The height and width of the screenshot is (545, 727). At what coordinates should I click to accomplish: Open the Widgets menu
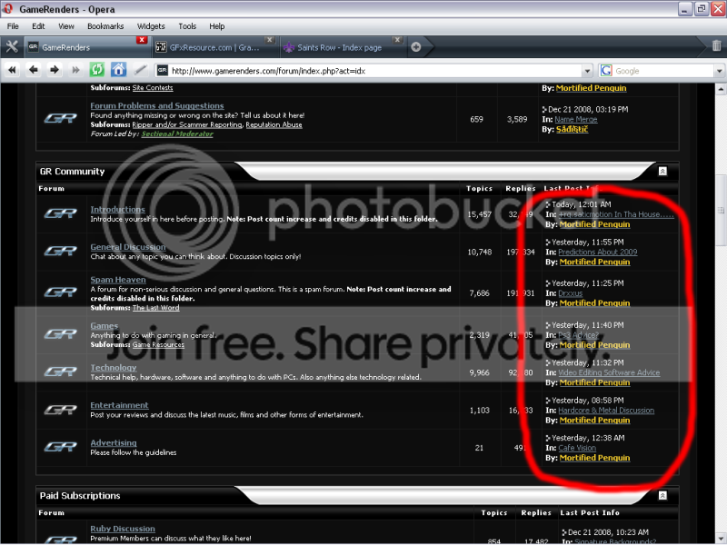[x=151, y=26]
